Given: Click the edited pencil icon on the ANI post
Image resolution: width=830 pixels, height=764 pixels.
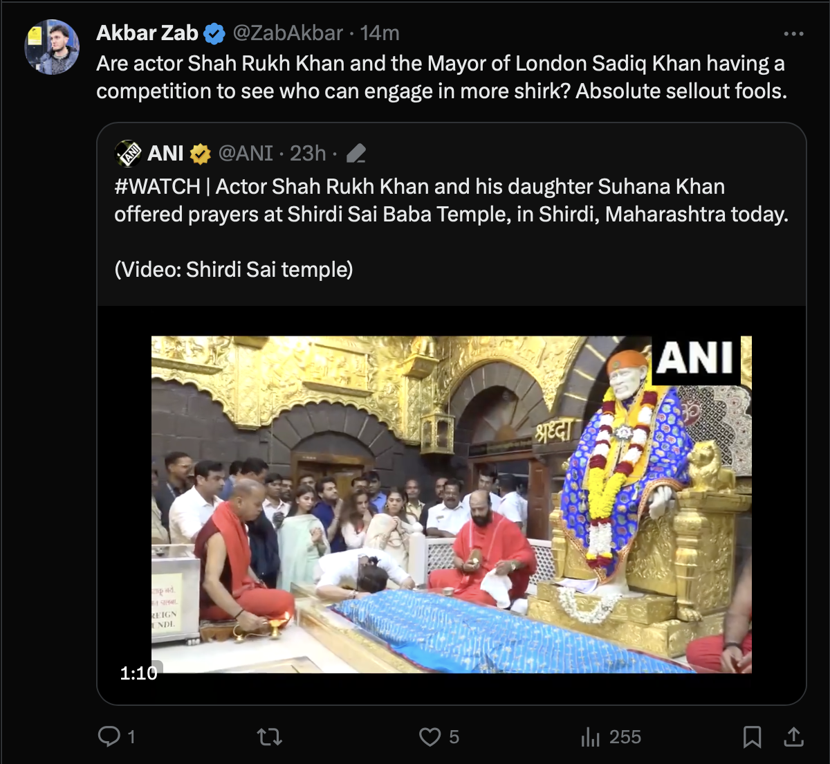Looking at the screenshot, I should pyautogui.click(x=356, y=154).
